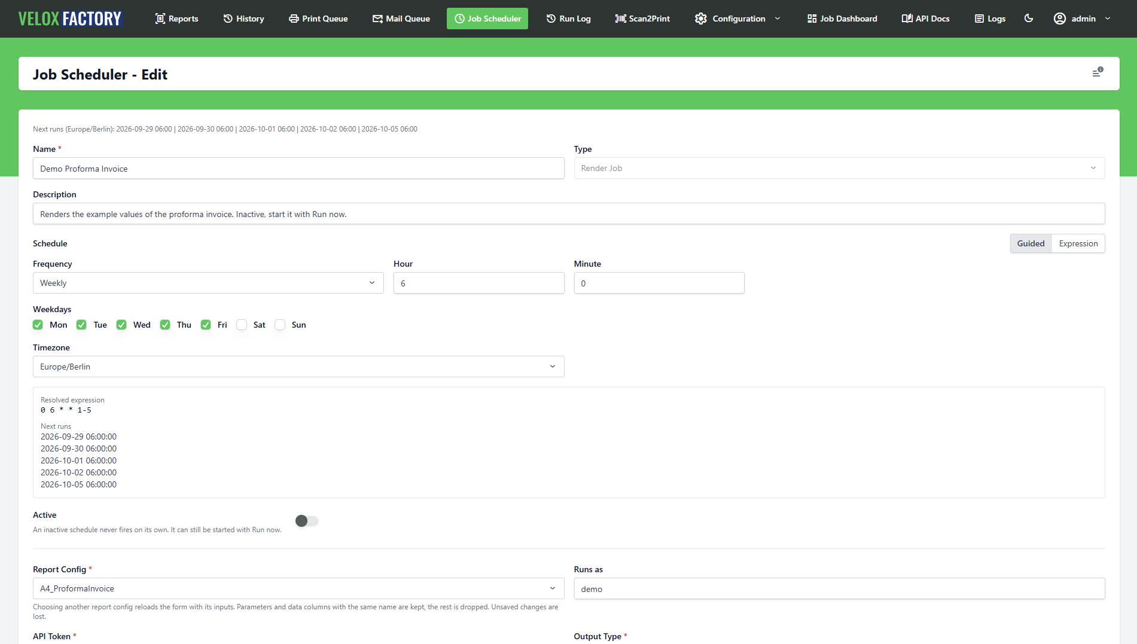This screenshot has width=1137, height=644.
Task: Open the notes icon beside page title
Action: coord(1098,73)
